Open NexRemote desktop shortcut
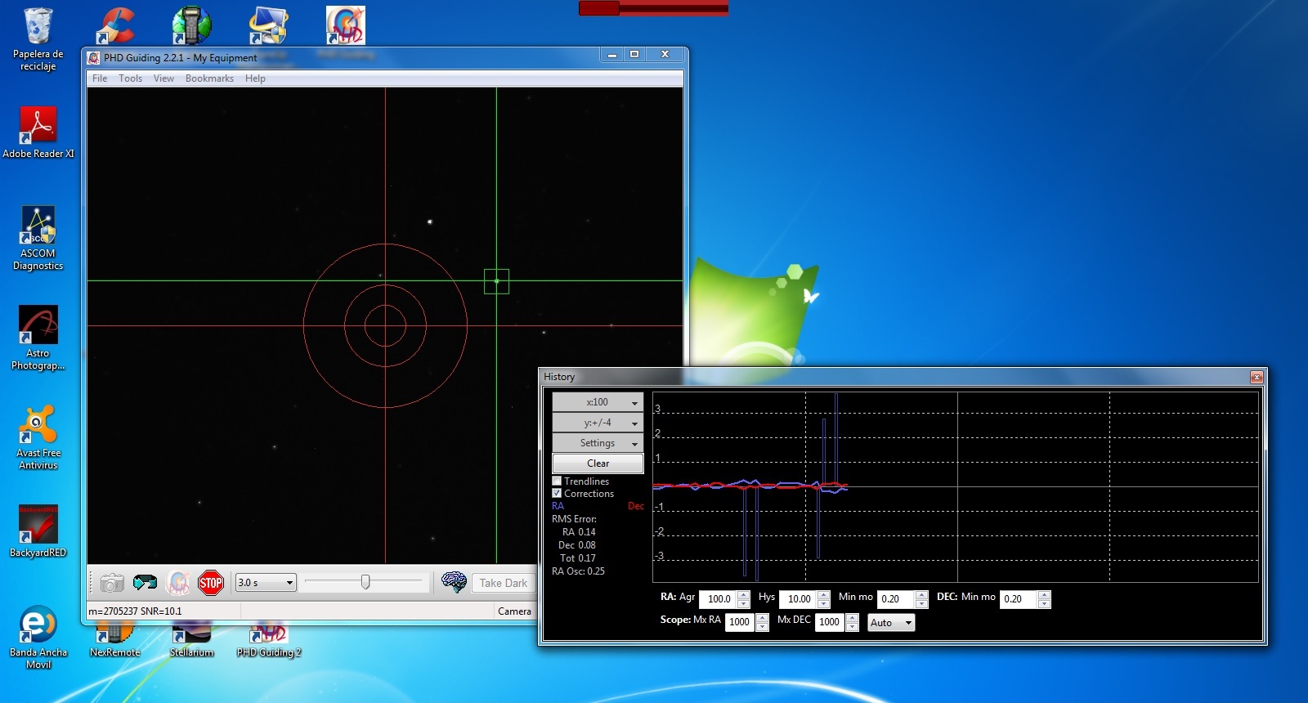1308x703 pixels. 114,640
